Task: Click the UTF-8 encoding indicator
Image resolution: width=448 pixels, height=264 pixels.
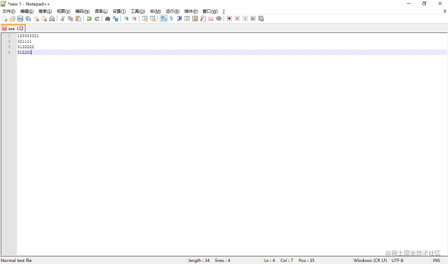Action: 397,260
